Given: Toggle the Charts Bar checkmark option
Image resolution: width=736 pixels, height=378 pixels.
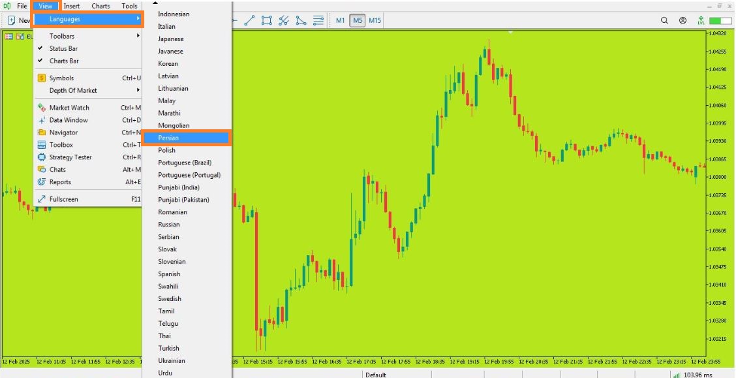Looking at the screenshot, I should coord(64,61).
